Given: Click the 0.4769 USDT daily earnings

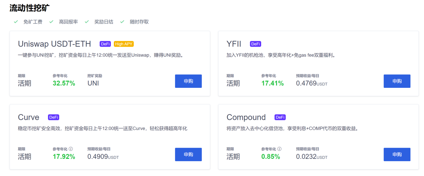Looking at the screenshot, I should [x=312, y=83].
